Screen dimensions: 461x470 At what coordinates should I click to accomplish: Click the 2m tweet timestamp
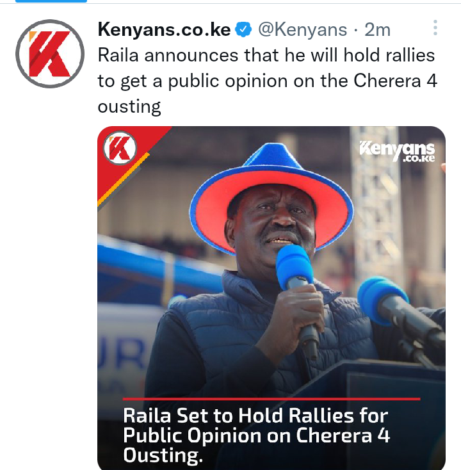(x=377, y=29)
